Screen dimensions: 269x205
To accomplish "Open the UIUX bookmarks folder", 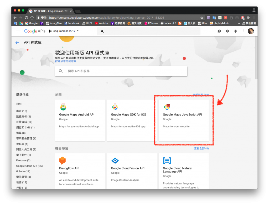I will (x=87, y=23).
